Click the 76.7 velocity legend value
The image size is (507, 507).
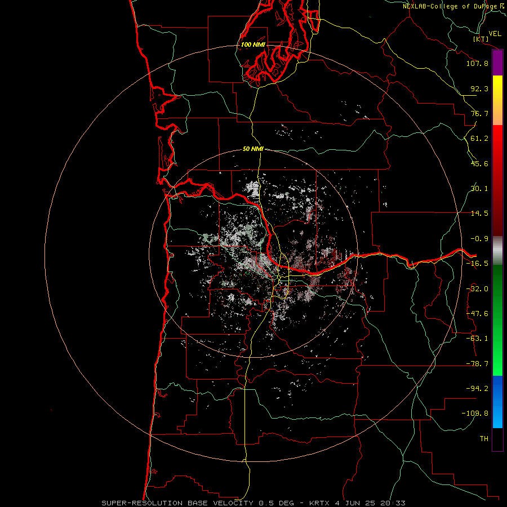tap(479, 113)
